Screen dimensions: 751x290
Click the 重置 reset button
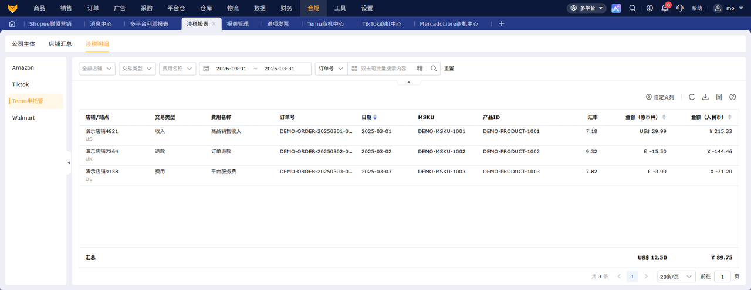coord(449,69)
